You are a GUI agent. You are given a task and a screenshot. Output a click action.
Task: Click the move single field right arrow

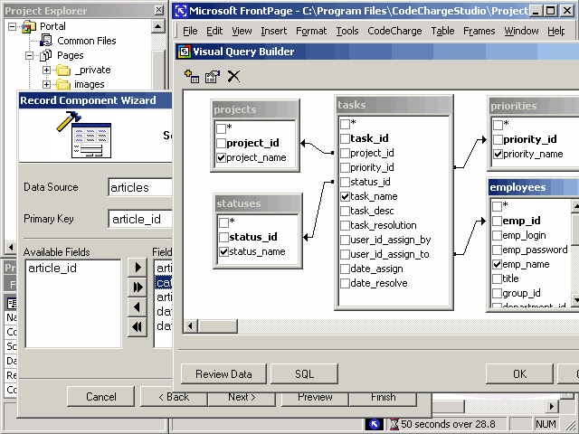[138, 268]
